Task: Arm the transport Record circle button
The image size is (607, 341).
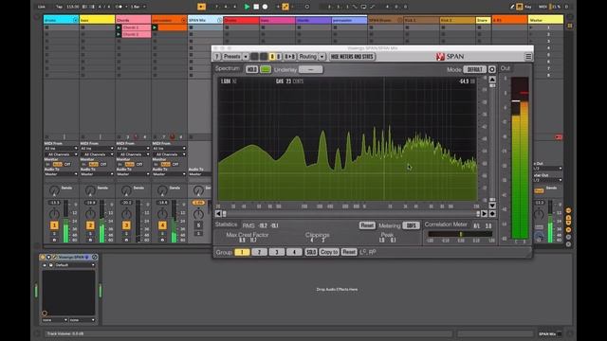Action: (266, 7)
